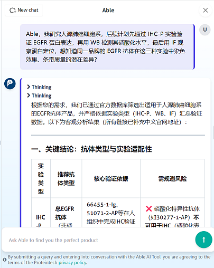Expand the first Thinking section

[39, 87]
